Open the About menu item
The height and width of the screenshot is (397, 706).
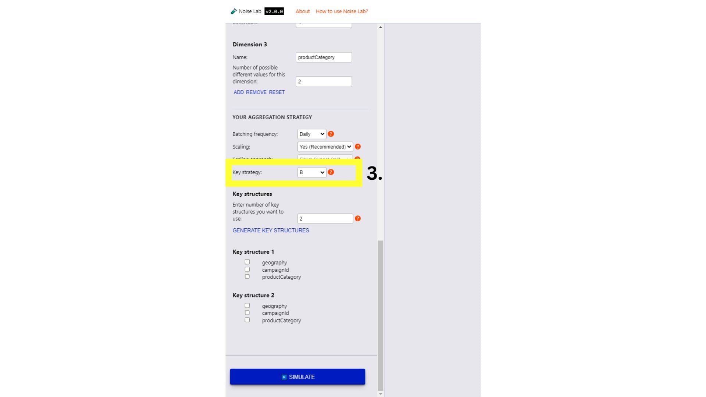301,11
